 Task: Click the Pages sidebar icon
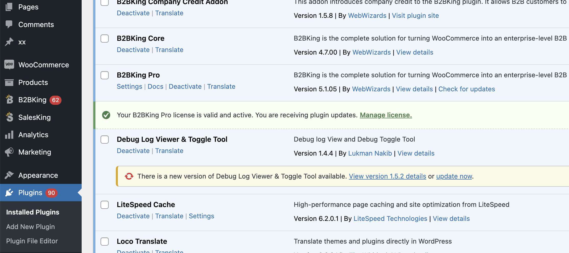point(9,7)
